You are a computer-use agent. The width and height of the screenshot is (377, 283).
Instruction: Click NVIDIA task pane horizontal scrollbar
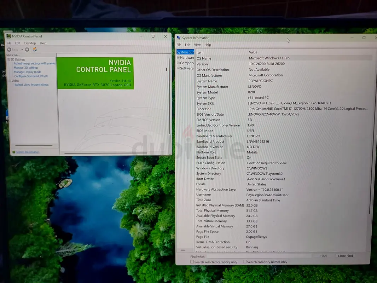pyautogui.click(x=34, y=145)
